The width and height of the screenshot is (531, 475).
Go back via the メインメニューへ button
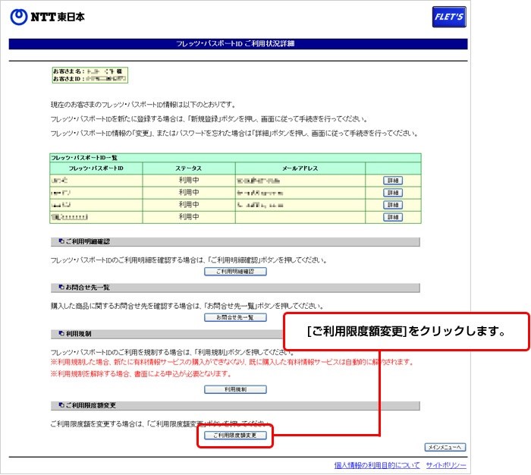coord(445,447)
